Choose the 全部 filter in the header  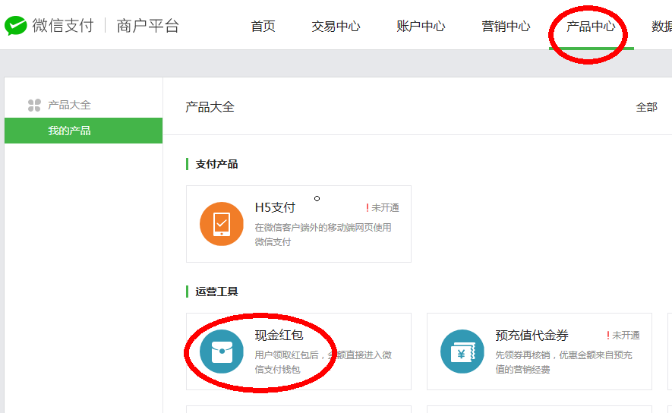(646, 107)
